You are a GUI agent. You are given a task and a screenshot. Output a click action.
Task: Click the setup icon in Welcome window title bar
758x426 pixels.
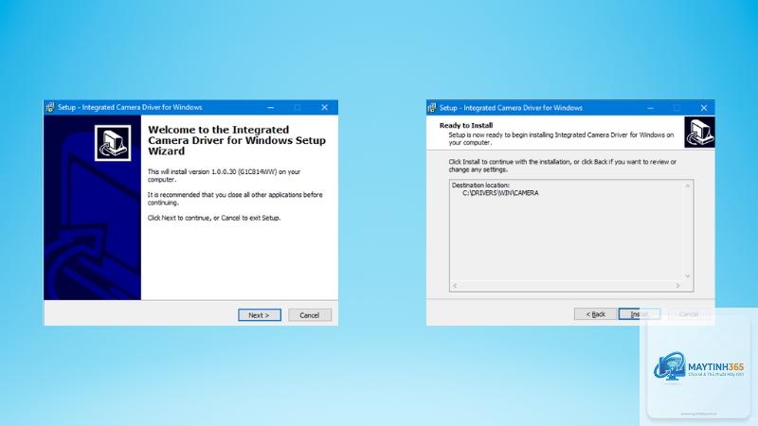pyautogui.click(x=50, y=107)
